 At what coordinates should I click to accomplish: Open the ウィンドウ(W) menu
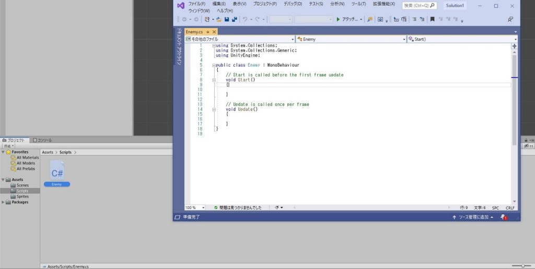[199, 10]
